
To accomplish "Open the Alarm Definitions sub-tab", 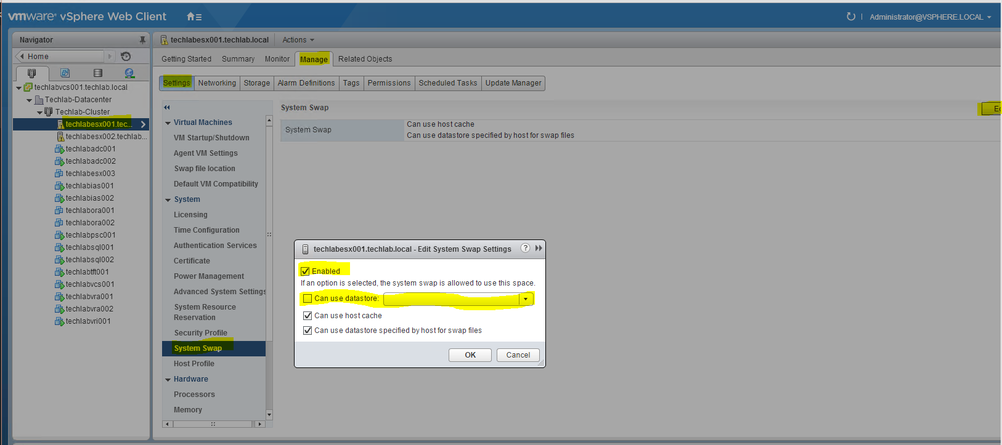I will point(306,83).
